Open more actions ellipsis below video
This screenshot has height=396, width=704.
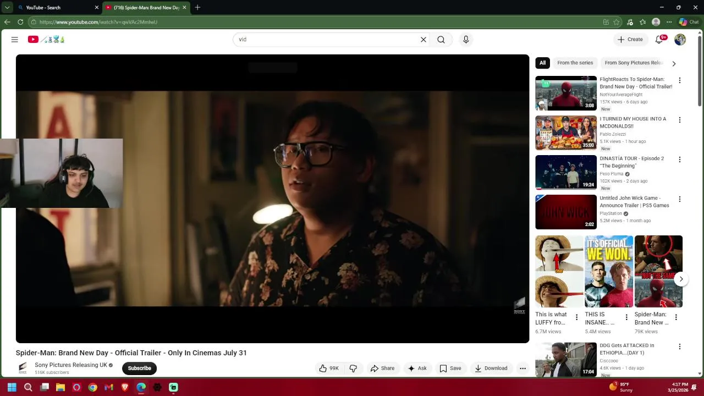(523, 369)
